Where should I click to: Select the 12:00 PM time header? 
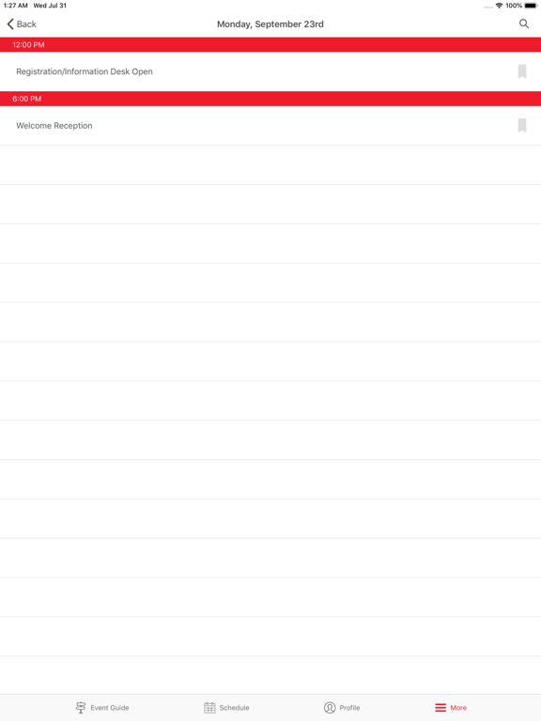pyautogui.click(x=270, y=45)
